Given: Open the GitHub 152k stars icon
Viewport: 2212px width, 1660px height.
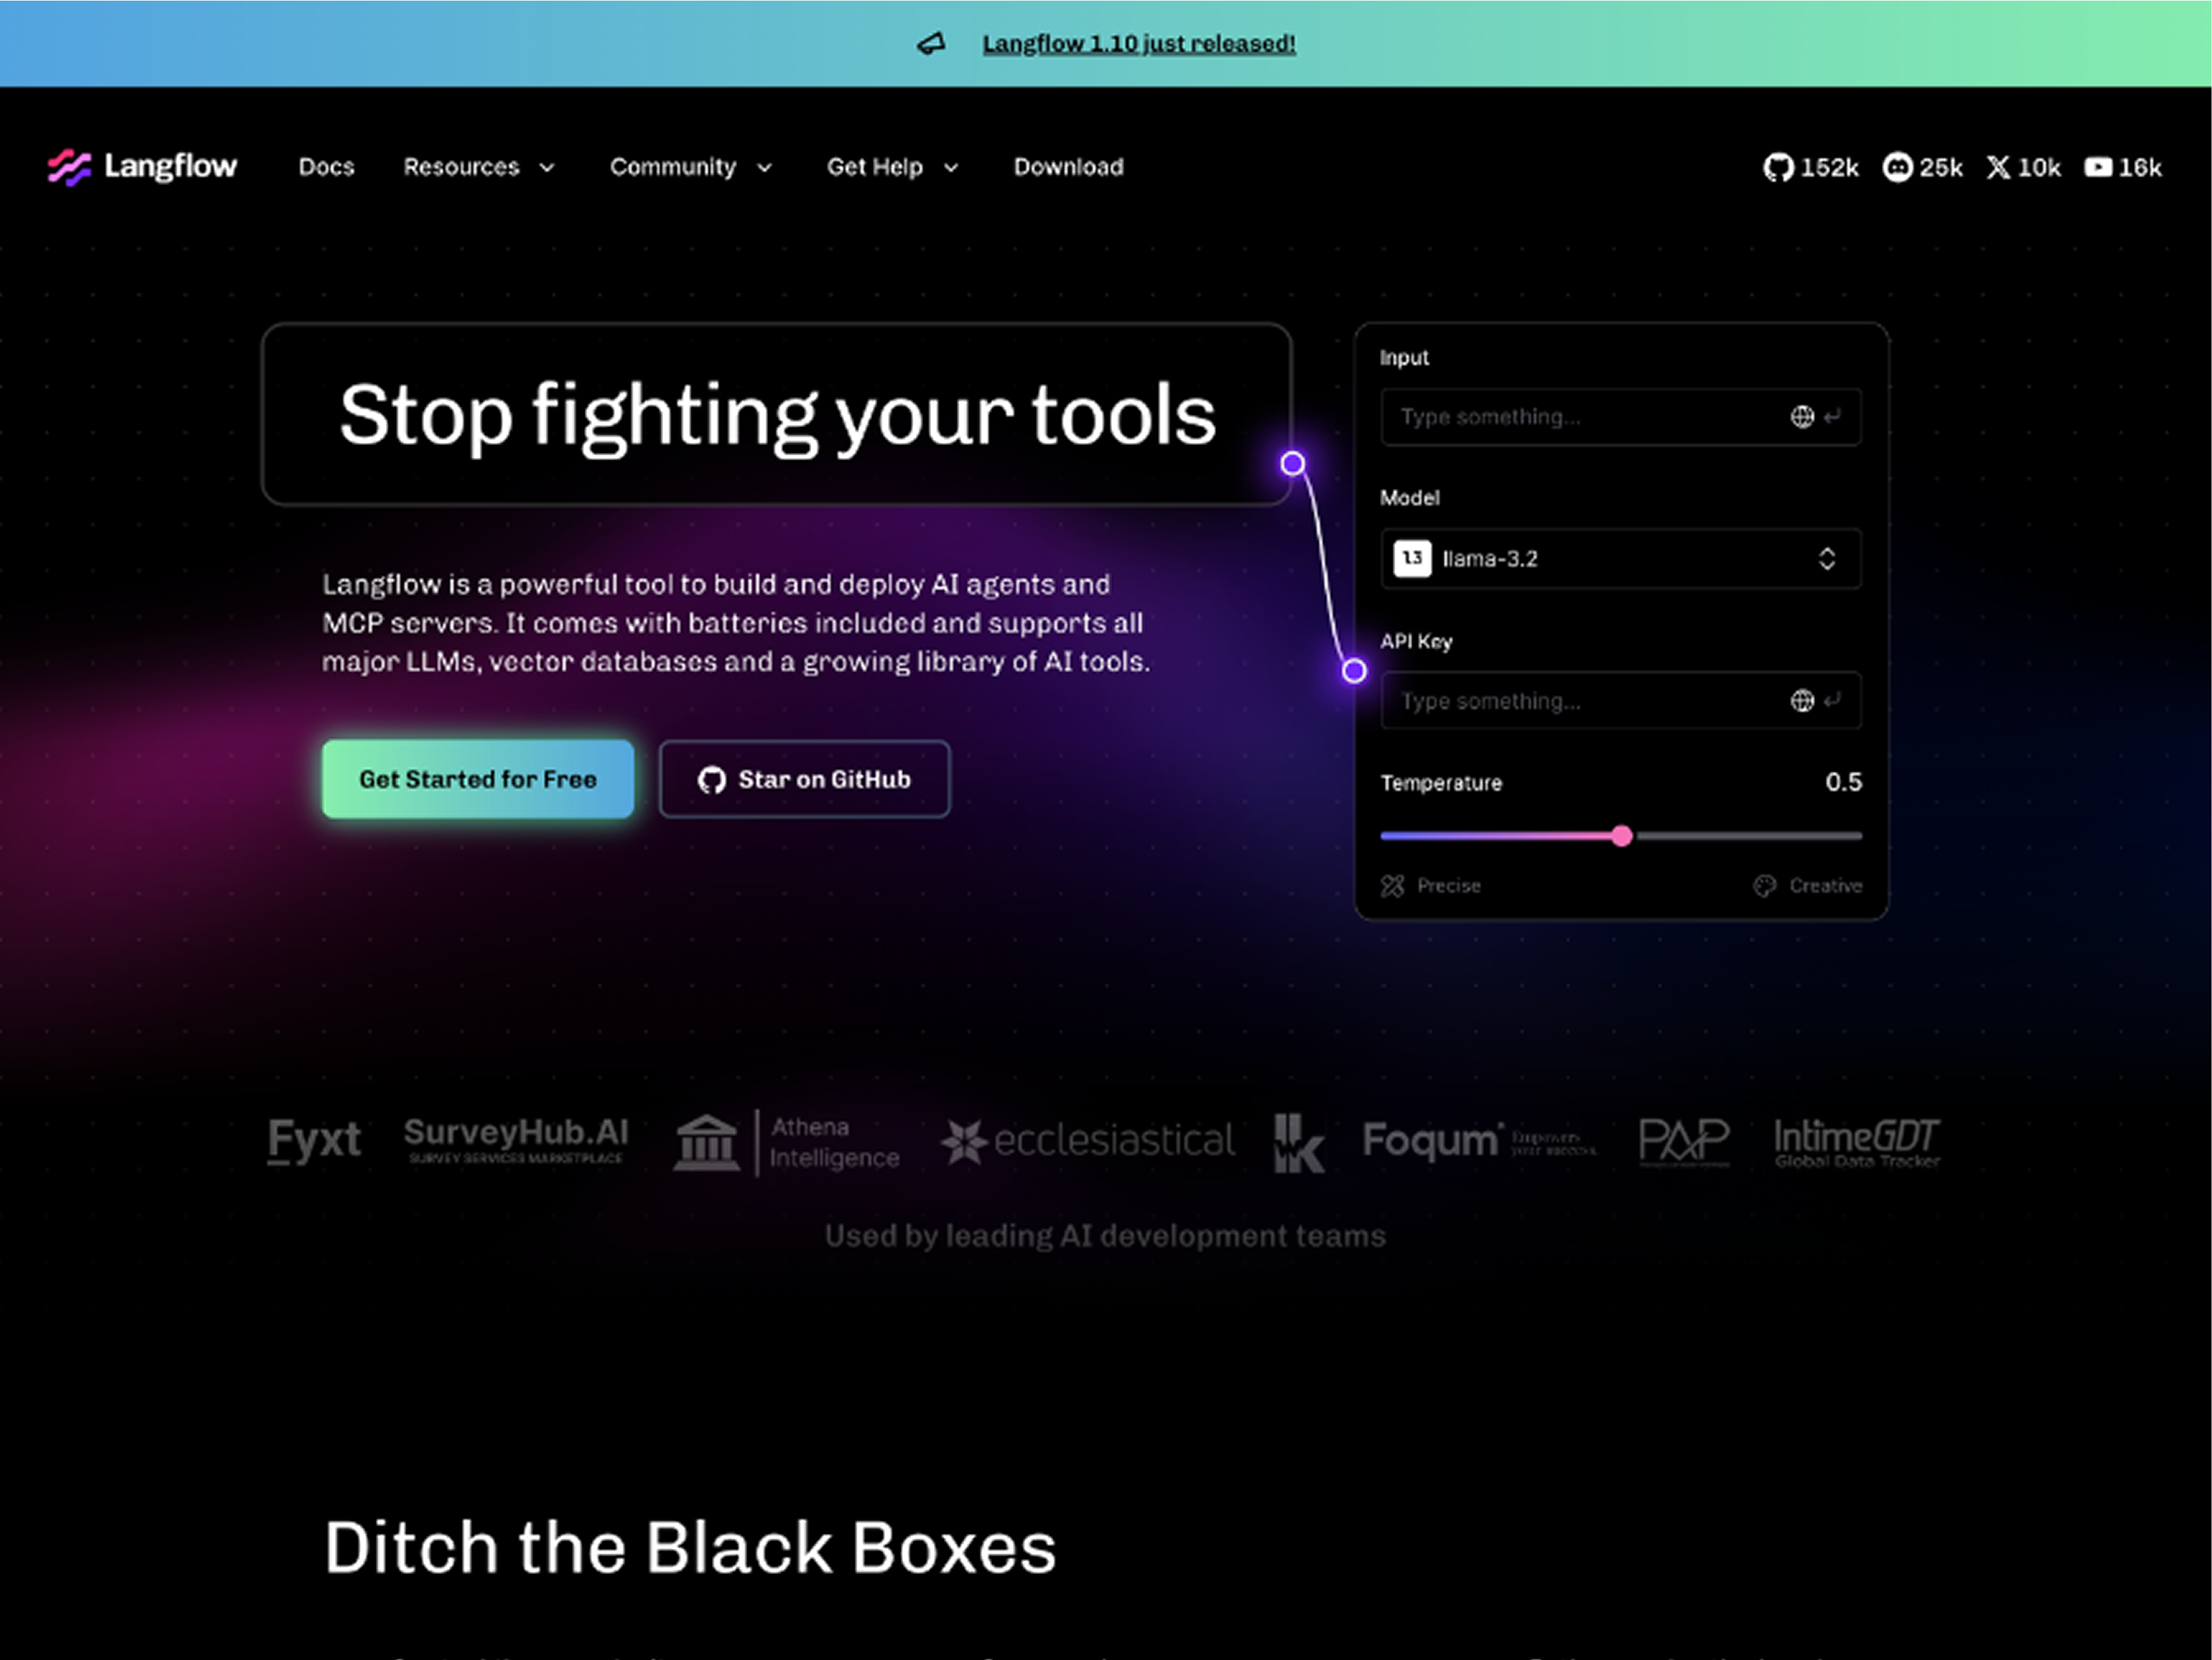Looking at the screenshot, I should 1810,167.
